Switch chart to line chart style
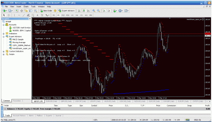The width and height of the screenshot is (212, 122). coord(89,11)
